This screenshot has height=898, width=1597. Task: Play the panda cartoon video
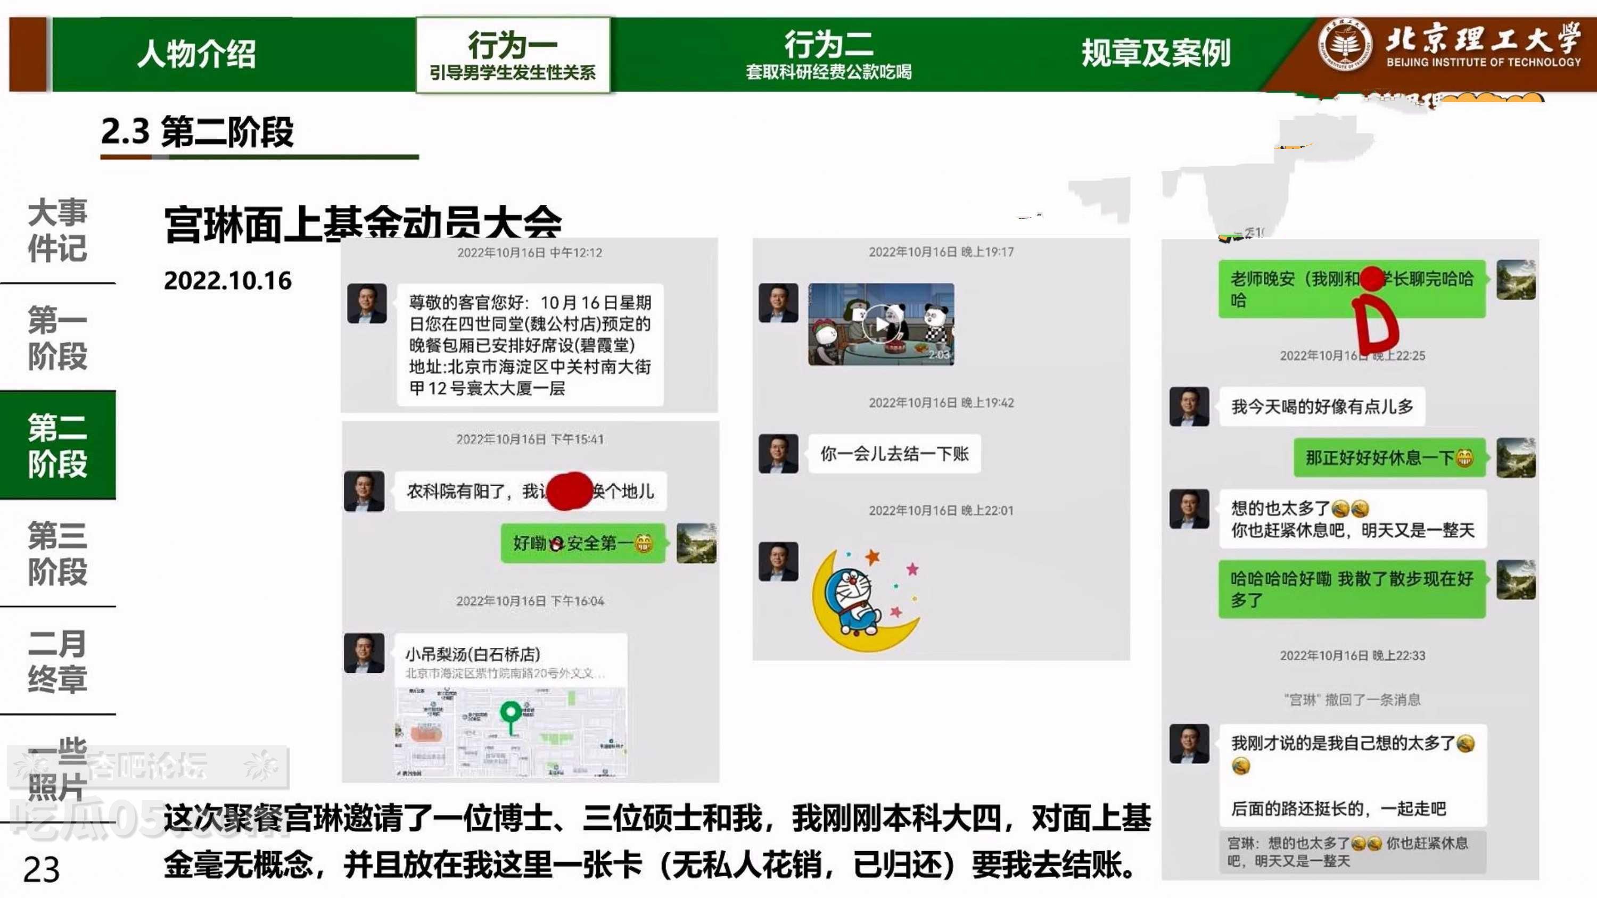pos(881,323)
